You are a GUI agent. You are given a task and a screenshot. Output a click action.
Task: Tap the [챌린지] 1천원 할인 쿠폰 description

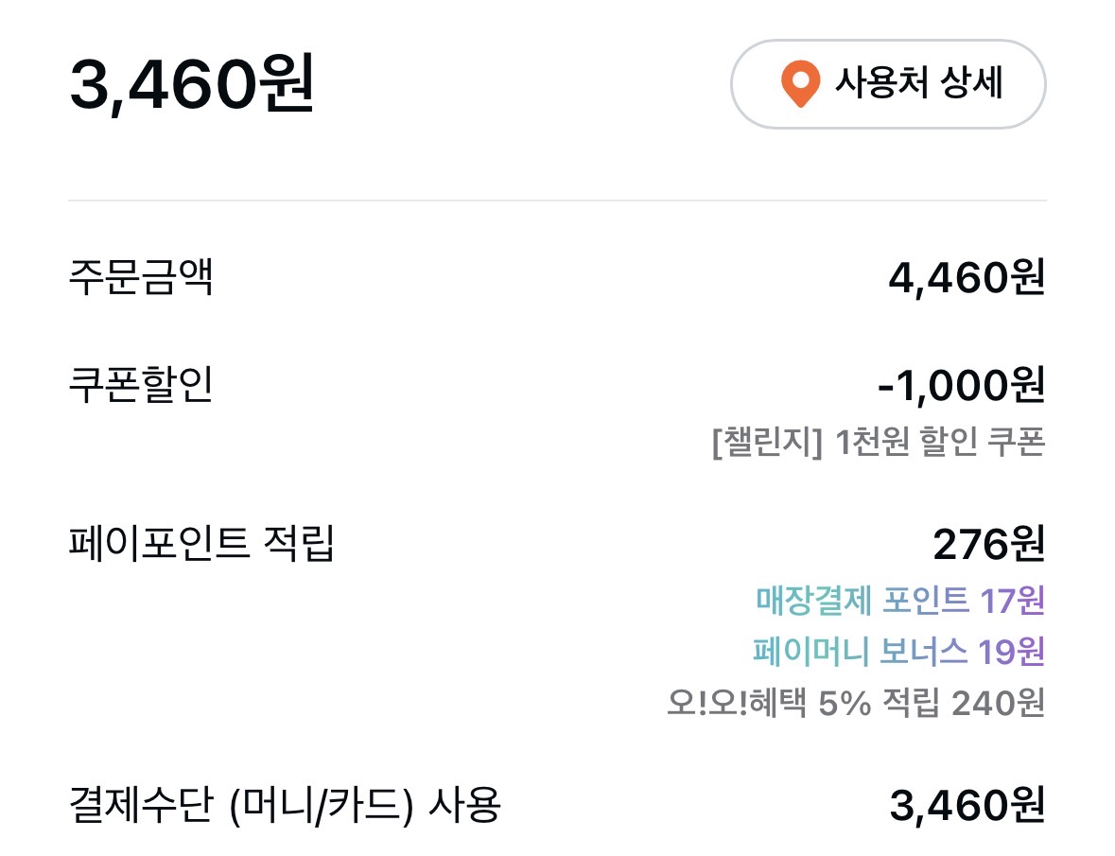(x=879, y=443)
